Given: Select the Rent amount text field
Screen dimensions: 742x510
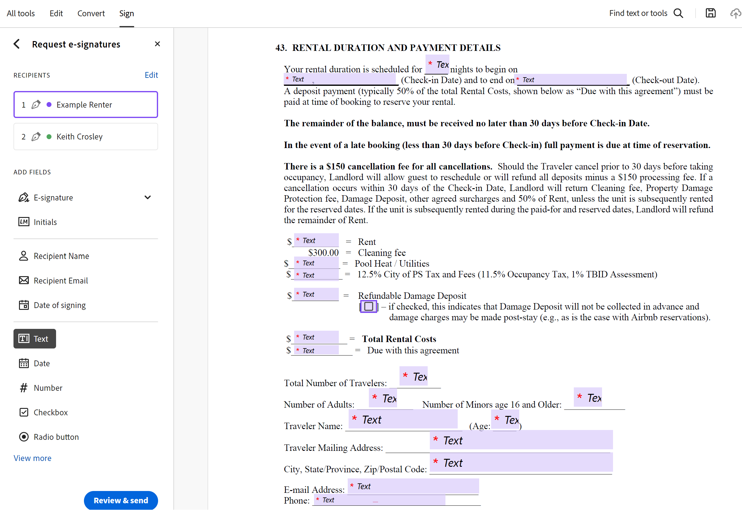Looking at the screenshot, I should coord(316,240).
